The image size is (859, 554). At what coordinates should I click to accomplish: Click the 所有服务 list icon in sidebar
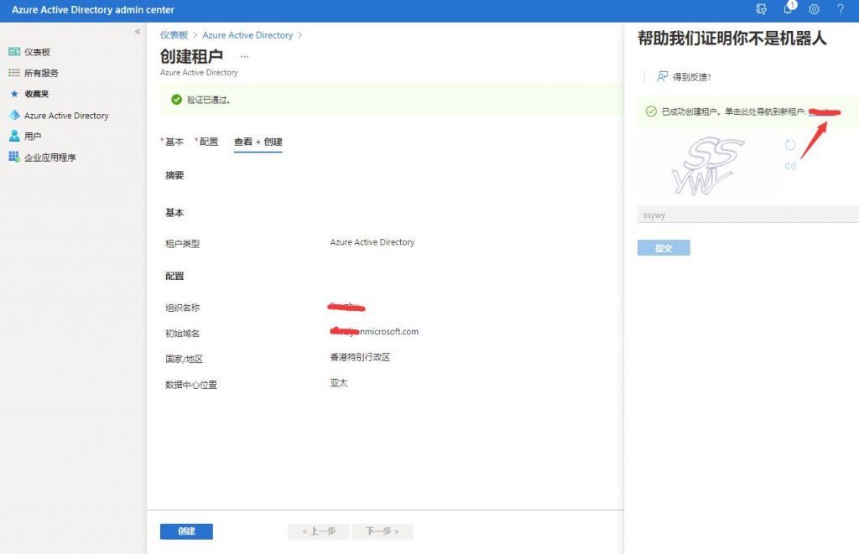pos(14,72)
